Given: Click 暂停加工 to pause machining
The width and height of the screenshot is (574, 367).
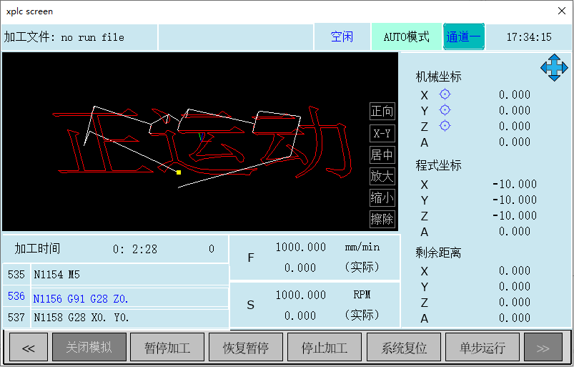Looking at the screenshot, I should click(x=167, y=347).
